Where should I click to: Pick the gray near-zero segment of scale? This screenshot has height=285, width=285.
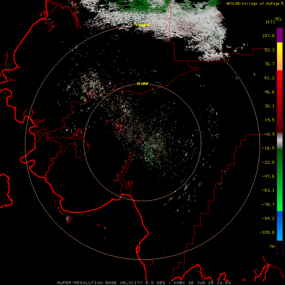tap(280, 141)
